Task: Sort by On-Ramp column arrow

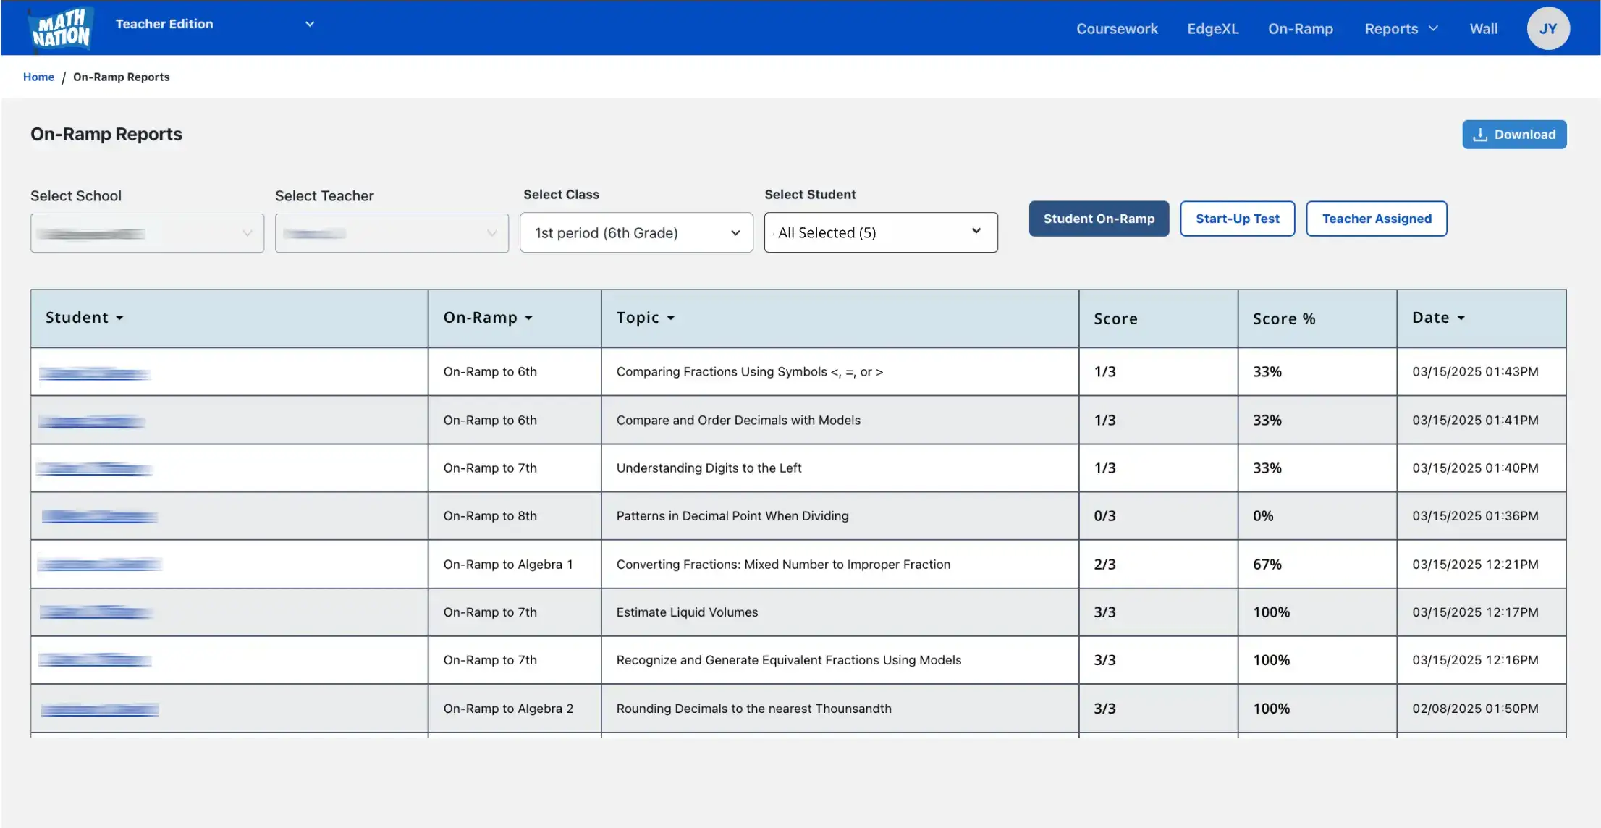Action: (x=528, y=318)
